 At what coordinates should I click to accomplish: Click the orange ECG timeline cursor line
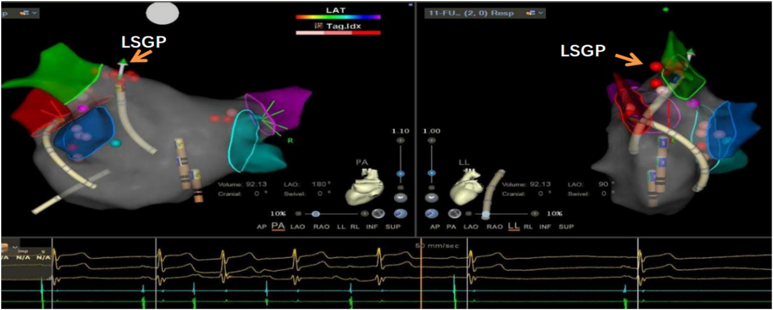click(x=421, y=273)
